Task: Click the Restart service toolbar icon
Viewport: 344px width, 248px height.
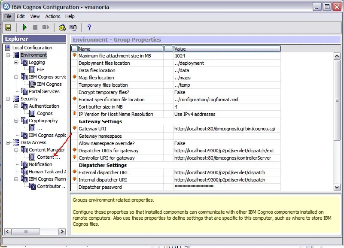Action: click(46, 27)
